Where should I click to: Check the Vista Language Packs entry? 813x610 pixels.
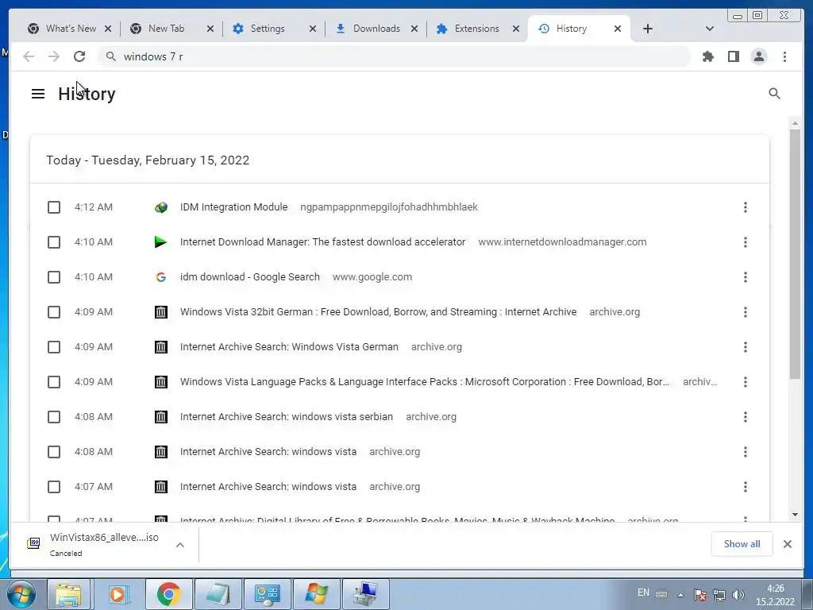54,382
